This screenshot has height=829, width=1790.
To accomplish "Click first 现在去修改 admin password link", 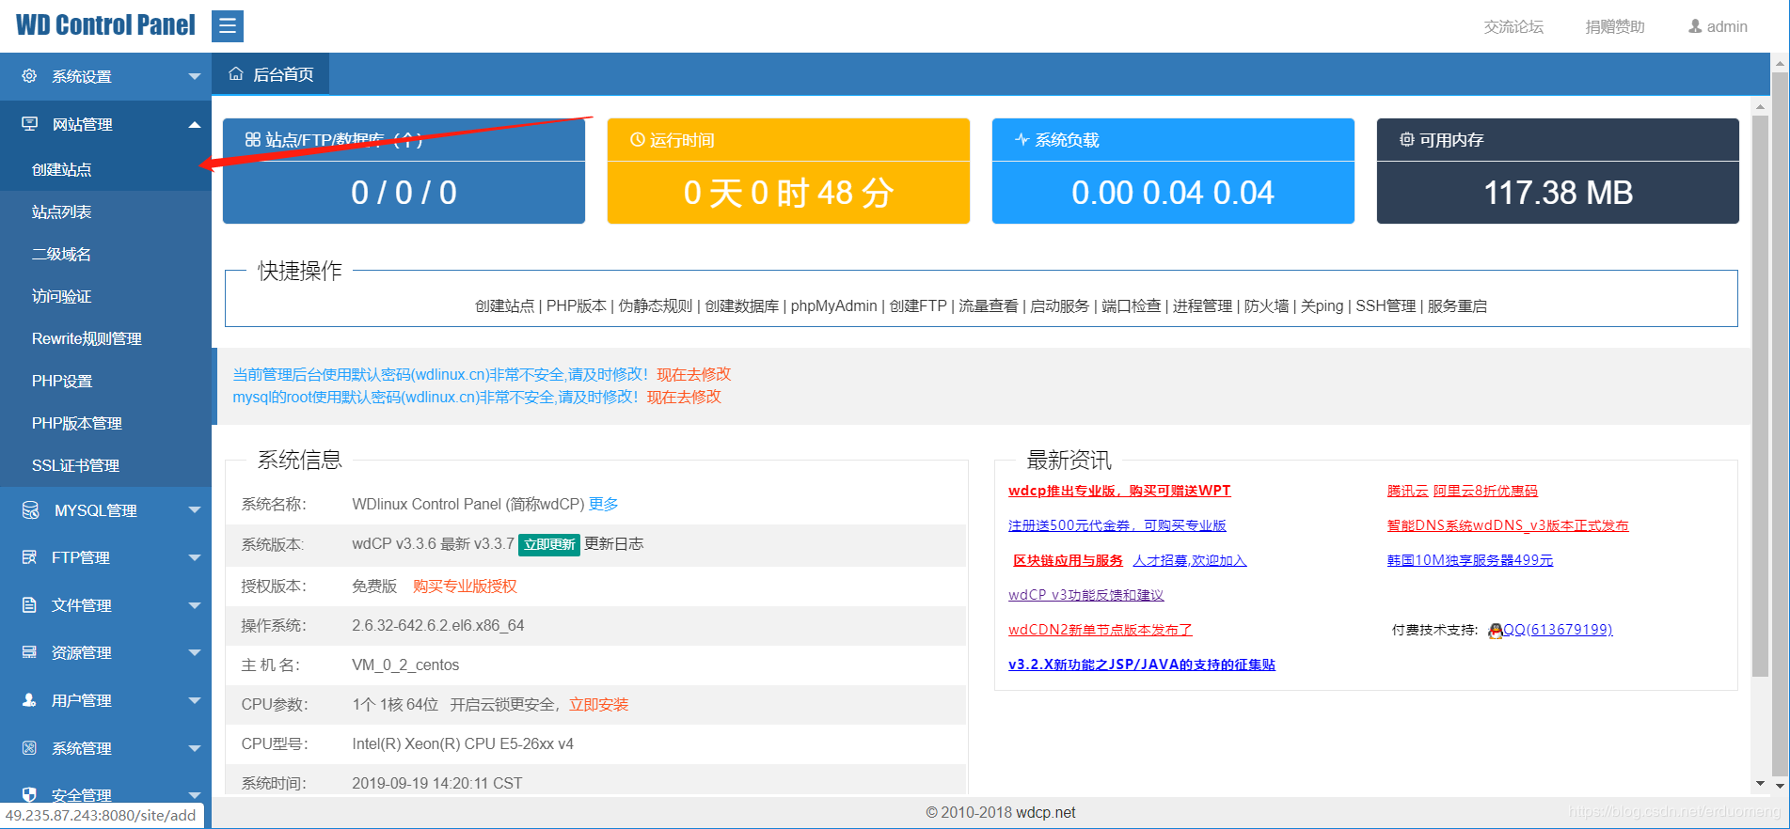I will 694,374.
